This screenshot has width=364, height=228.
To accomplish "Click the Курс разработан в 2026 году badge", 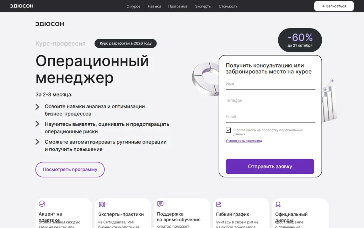I will pyautogui.click(x=125, y=43).
